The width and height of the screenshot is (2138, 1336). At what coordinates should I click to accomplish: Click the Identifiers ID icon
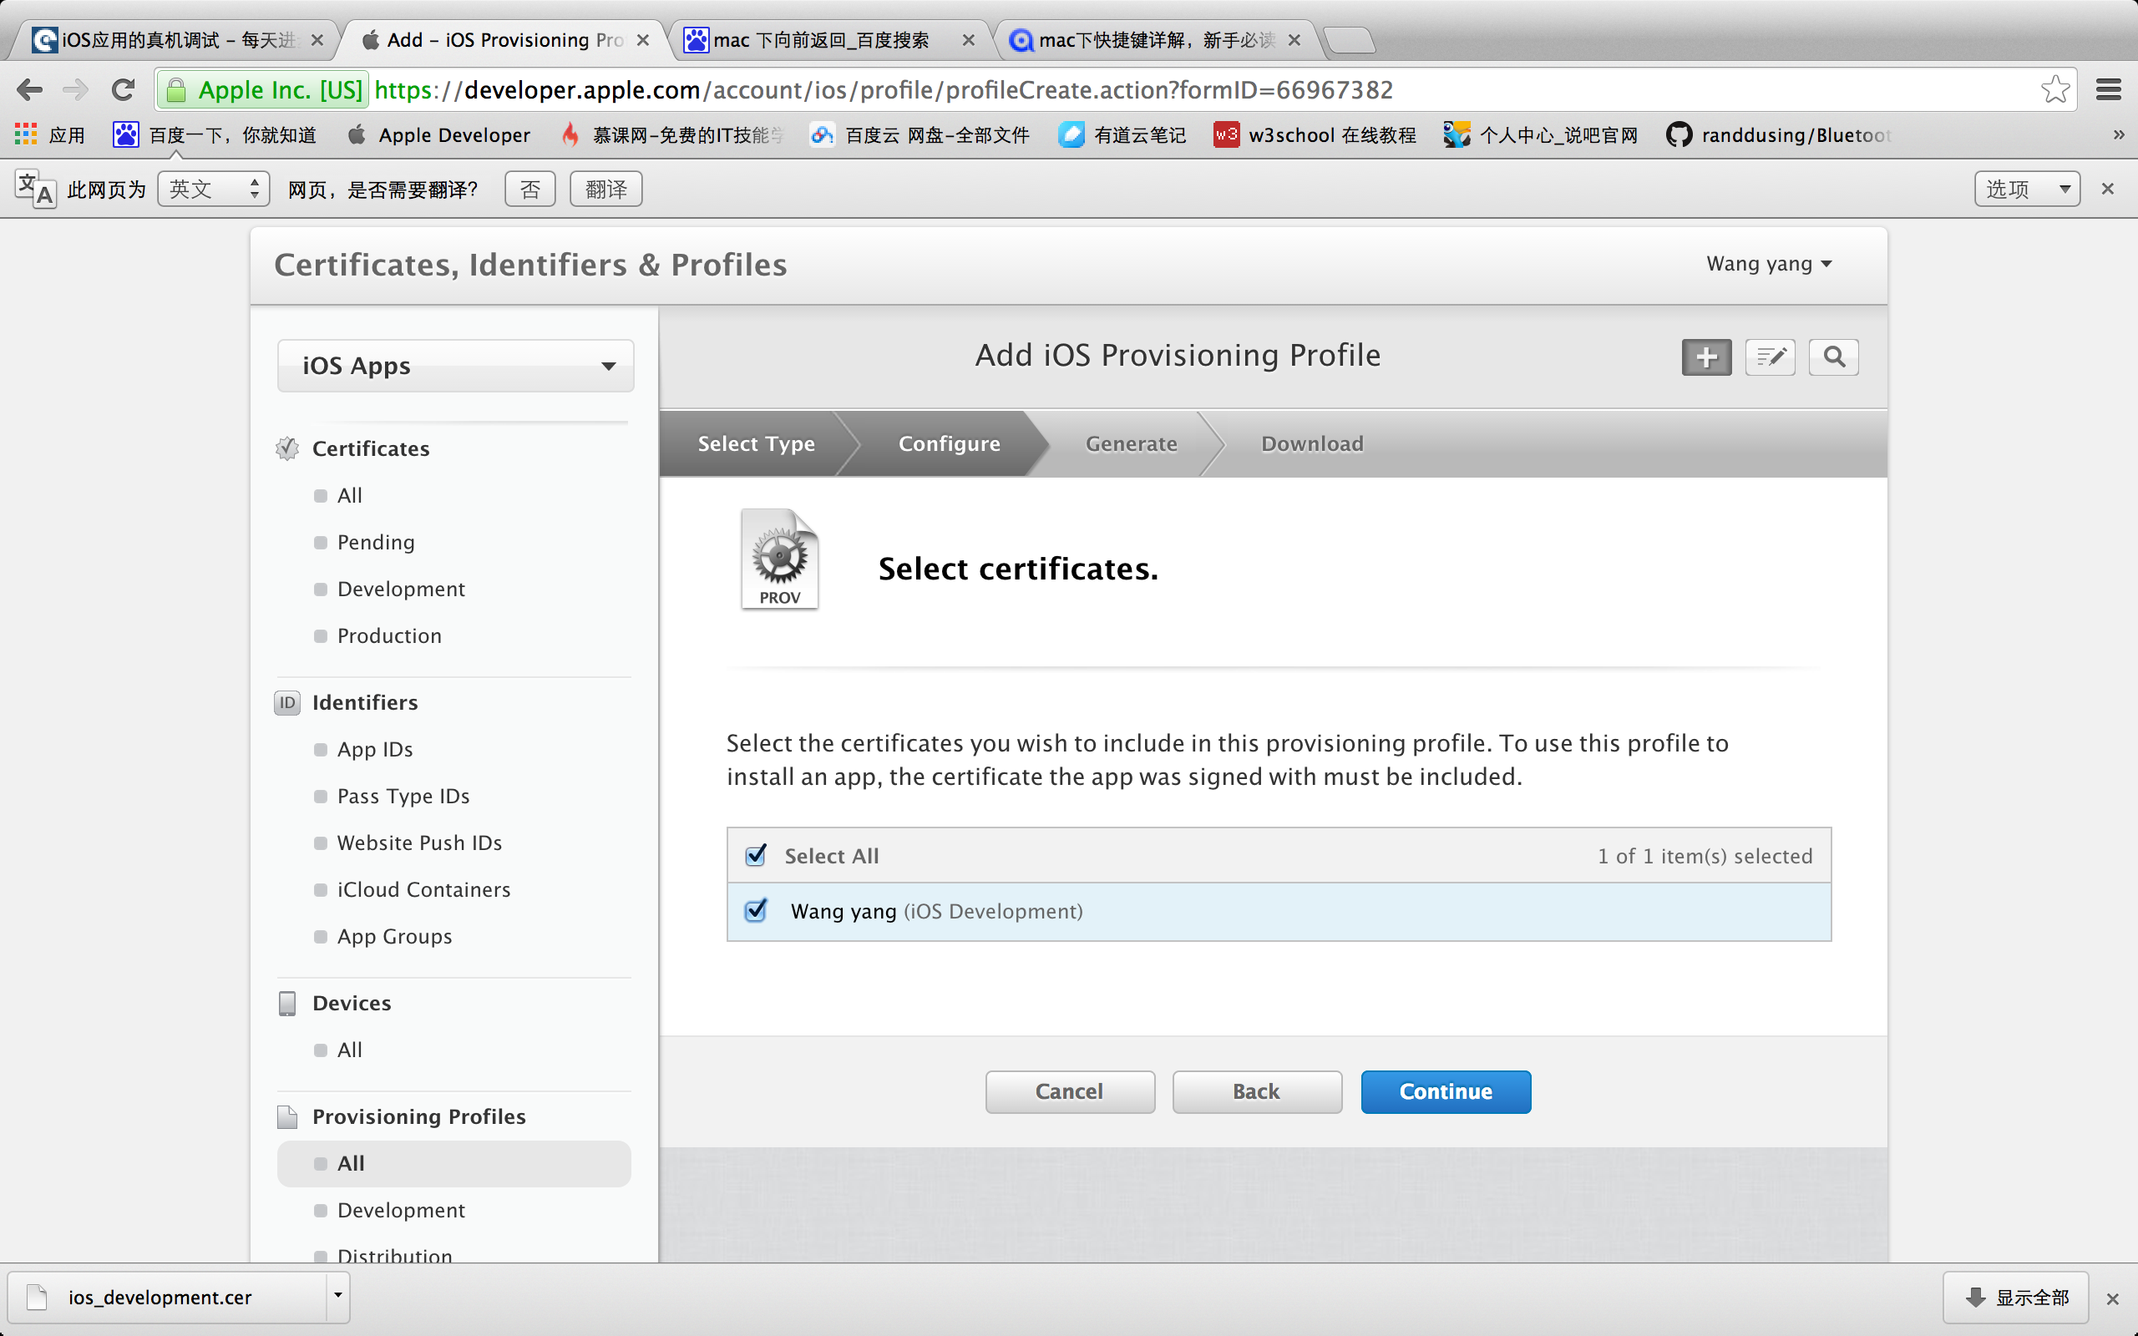[287, 702]
